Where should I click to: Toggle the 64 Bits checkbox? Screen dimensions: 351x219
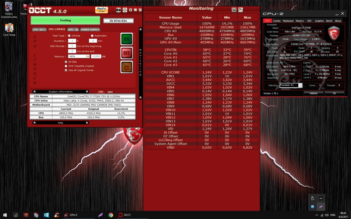click(66, 62)
